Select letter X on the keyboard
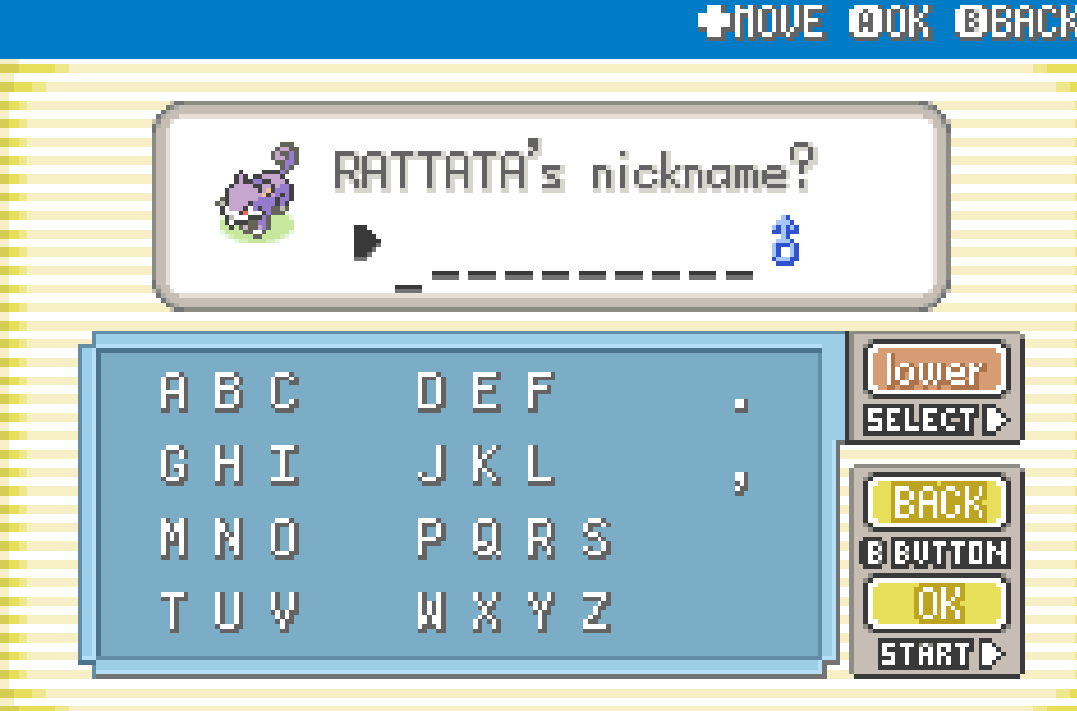The width and height of the screenshot is (1077, 711). click(x=486, y=612)
